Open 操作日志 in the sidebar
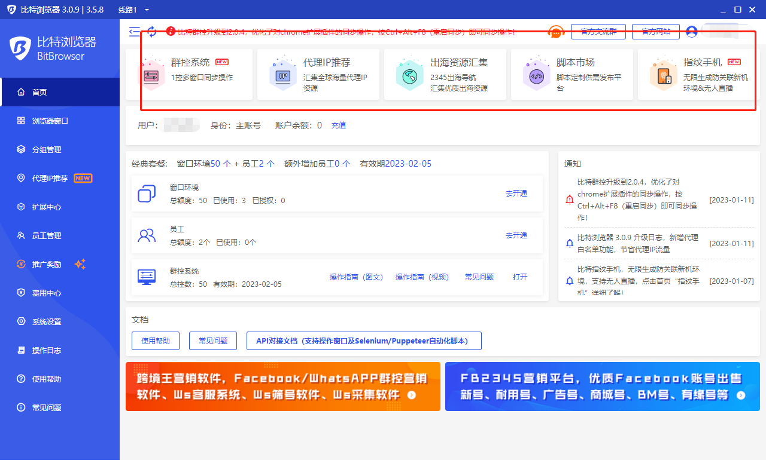 (60, 350)
